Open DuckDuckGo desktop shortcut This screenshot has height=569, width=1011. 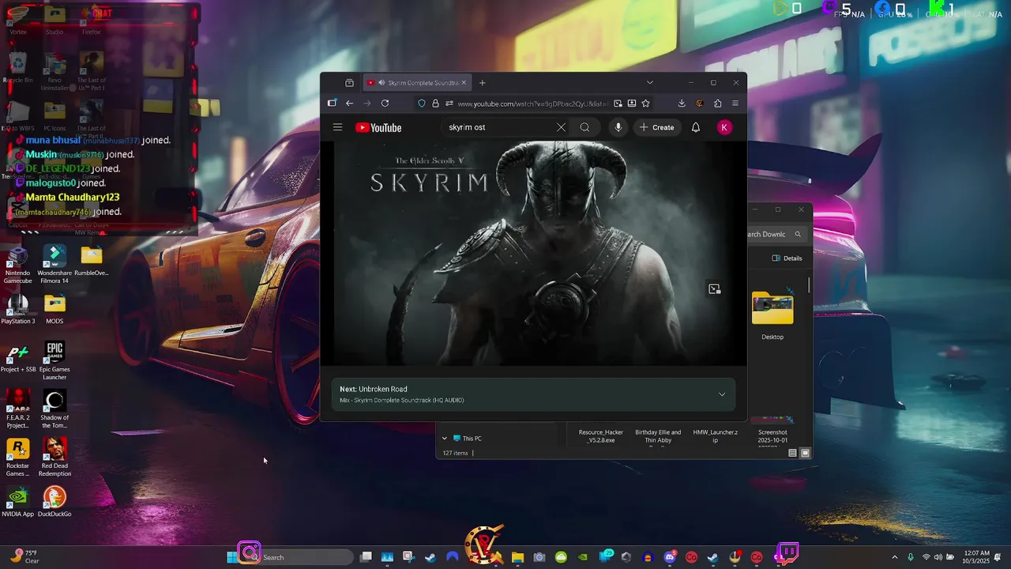54,503
